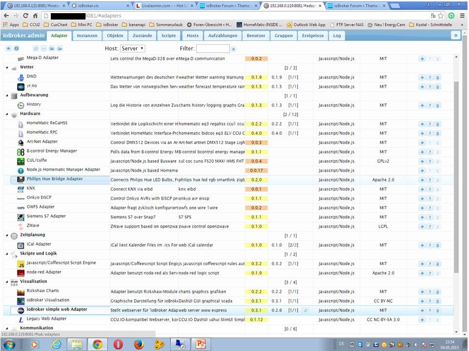Bookmark this page with the star icon
The height and width of the screenshot is (351, 469).
pos(441,16)
